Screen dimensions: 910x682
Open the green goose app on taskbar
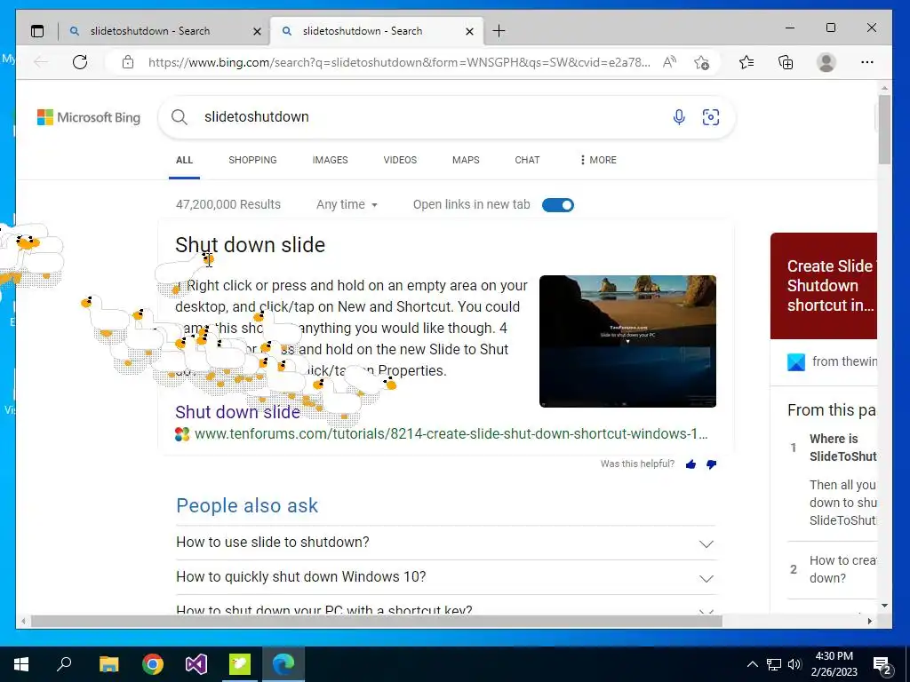(x=240, y=664)
